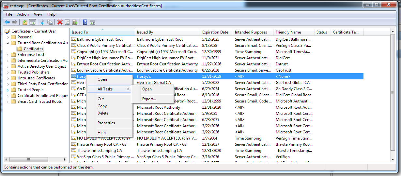401x176 pixels.
Task: Open the Action menu
Action: 23,14
